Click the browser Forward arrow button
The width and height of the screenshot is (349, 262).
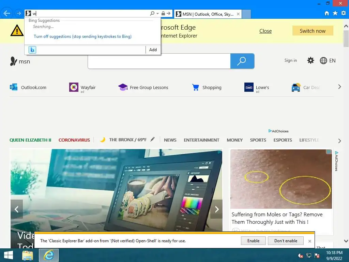point(19,14)
